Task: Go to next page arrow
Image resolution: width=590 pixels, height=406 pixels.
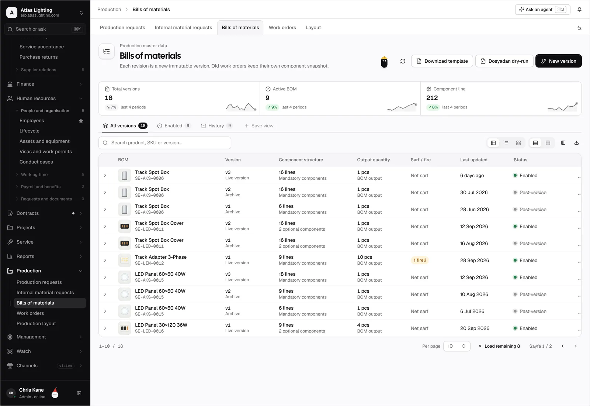Action: (x=576, y=346)
